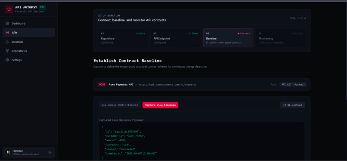Viewport: 347px width, 161px height.
Task: Select the API Endpoint workflow step card
Action: click(x=176, y=38)
